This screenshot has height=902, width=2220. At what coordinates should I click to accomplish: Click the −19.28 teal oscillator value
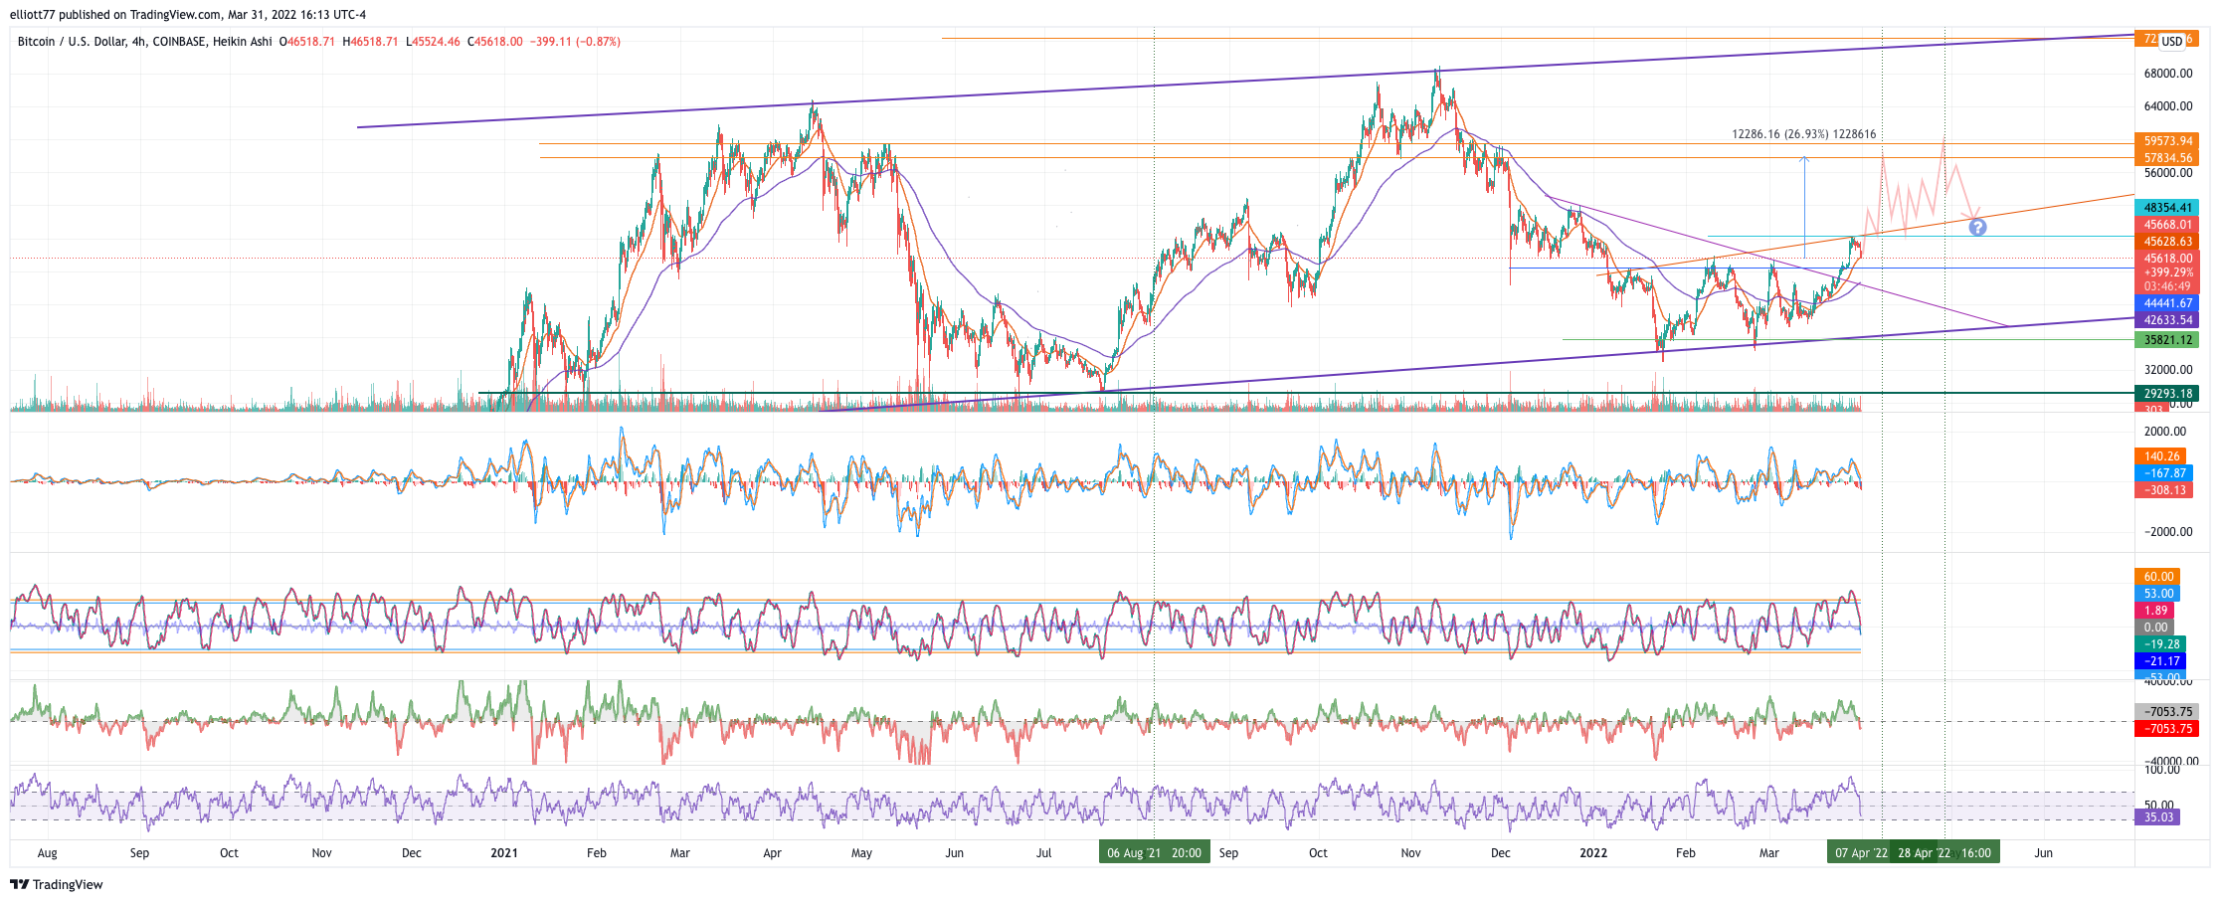click(x=2160, y=644)
